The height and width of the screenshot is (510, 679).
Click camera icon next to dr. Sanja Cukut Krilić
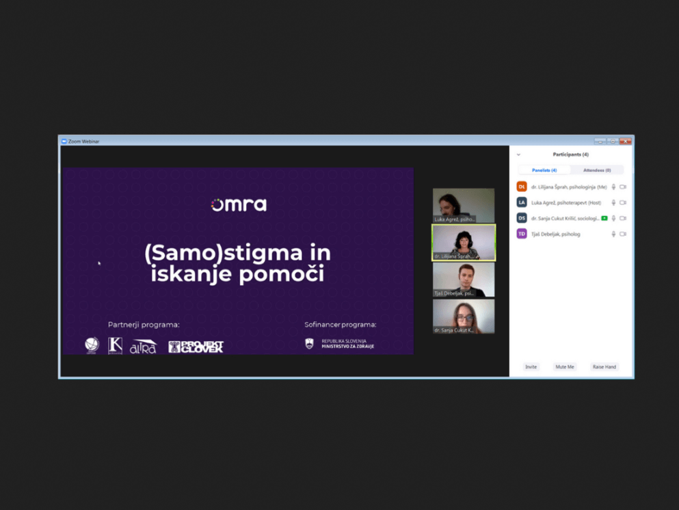pos(623,218)
